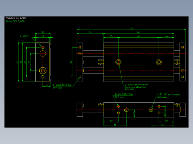The image size is (193, 144).
Task: Click the 220 overall length dimension
Action: [x=131, y=28]
